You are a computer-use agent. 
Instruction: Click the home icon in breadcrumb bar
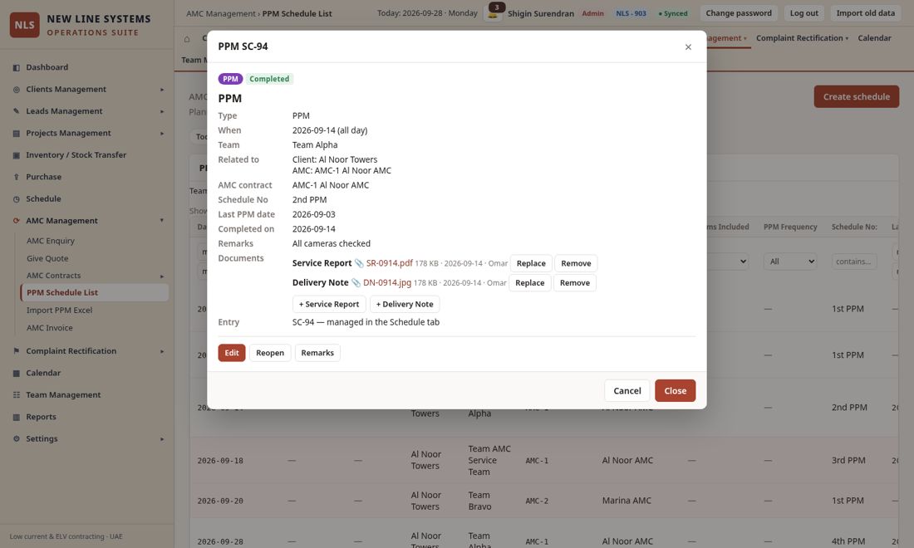click(187, 39)
